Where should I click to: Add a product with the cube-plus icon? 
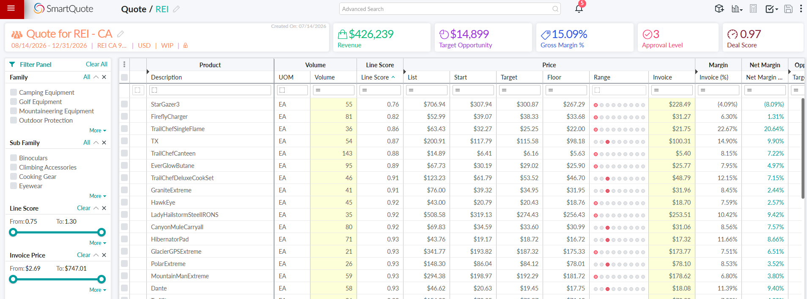(719, 9)
